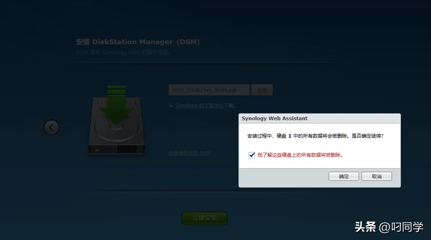The image size is (431, 240).
Task: Open the Synology 的下载中心 link
Action: pos(199,106)
